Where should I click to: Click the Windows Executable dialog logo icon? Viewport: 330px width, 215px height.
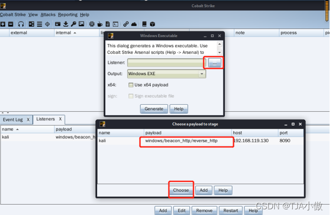[x=110, y=36]
